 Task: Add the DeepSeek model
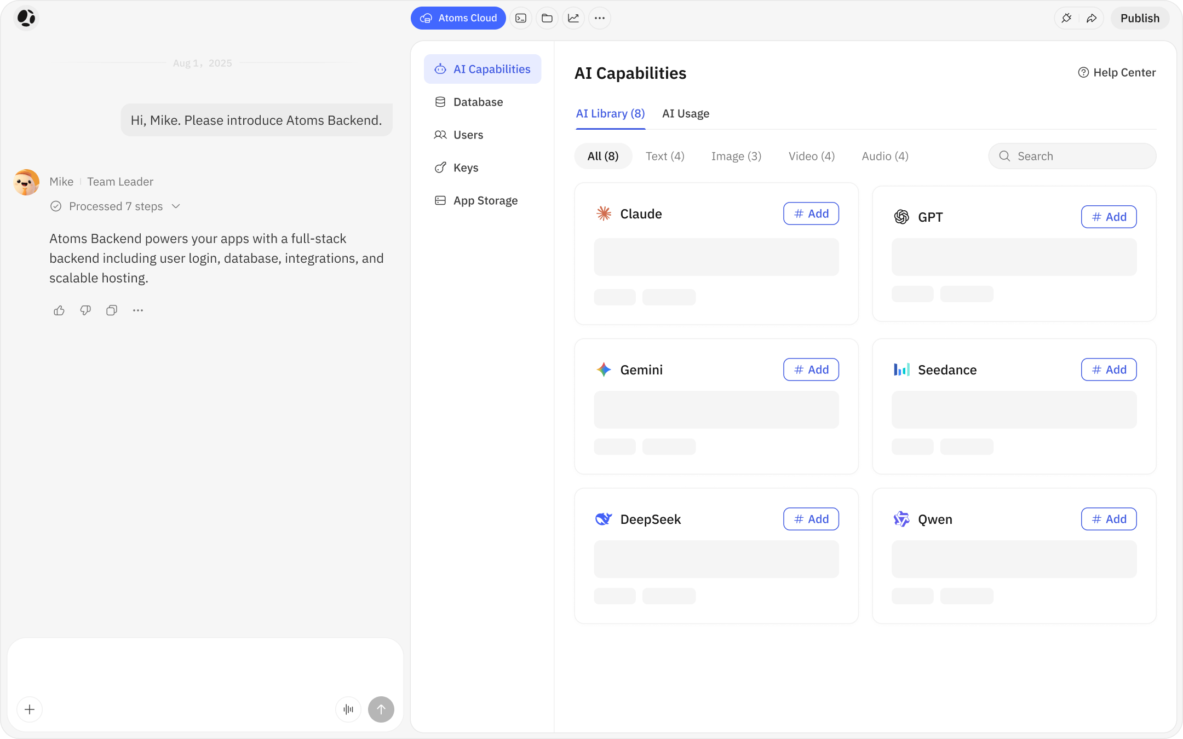(811, 519)
